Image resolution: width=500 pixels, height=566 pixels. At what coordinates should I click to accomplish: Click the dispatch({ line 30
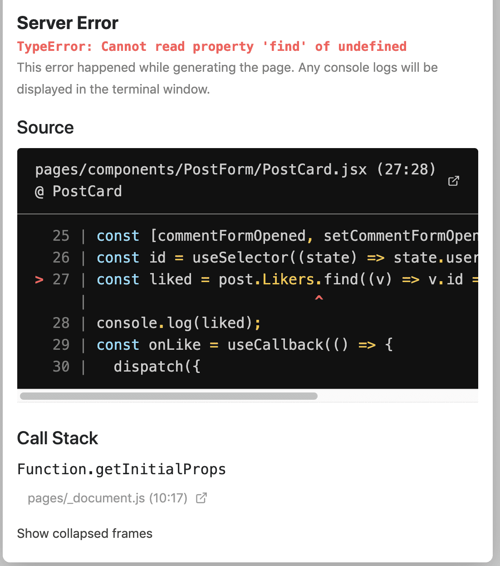click(157, 367)
